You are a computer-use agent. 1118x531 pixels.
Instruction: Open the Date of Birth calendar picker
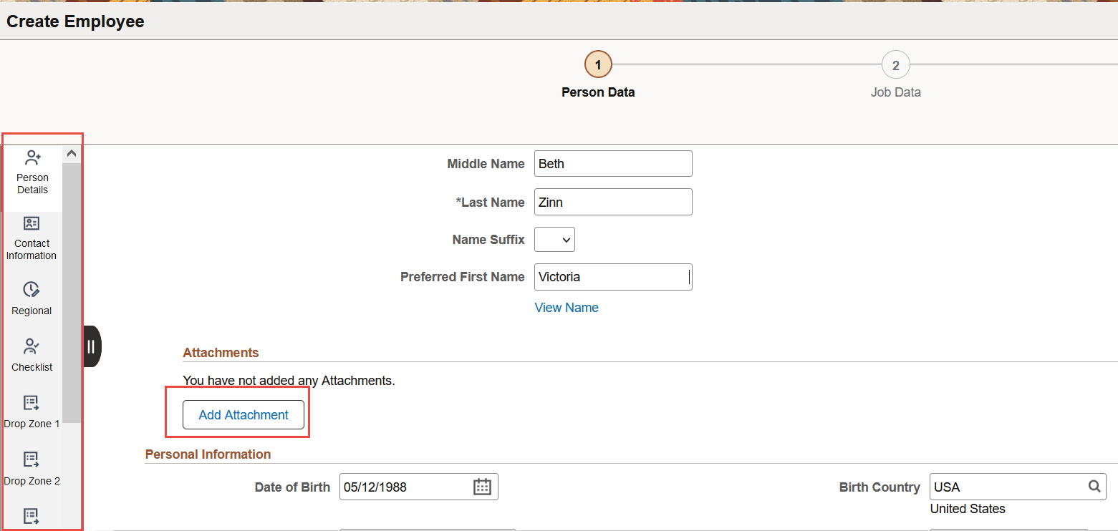tap(482, 487)
